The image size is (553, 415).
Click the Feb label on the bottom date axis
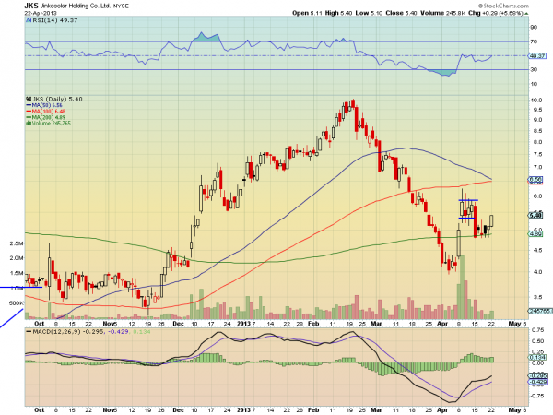[313, 410]
